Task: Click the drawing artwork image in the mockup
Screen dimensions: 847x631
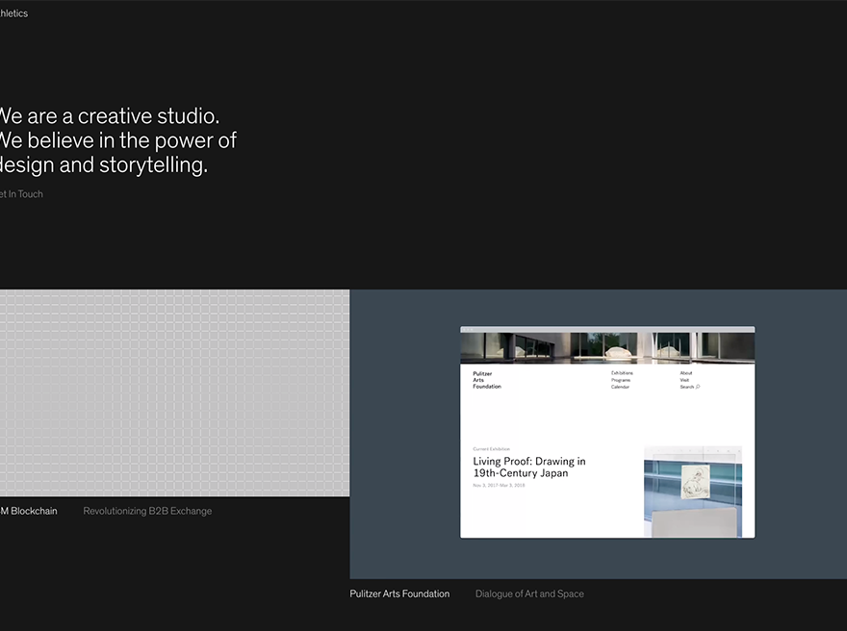Action: pos(693,492)
